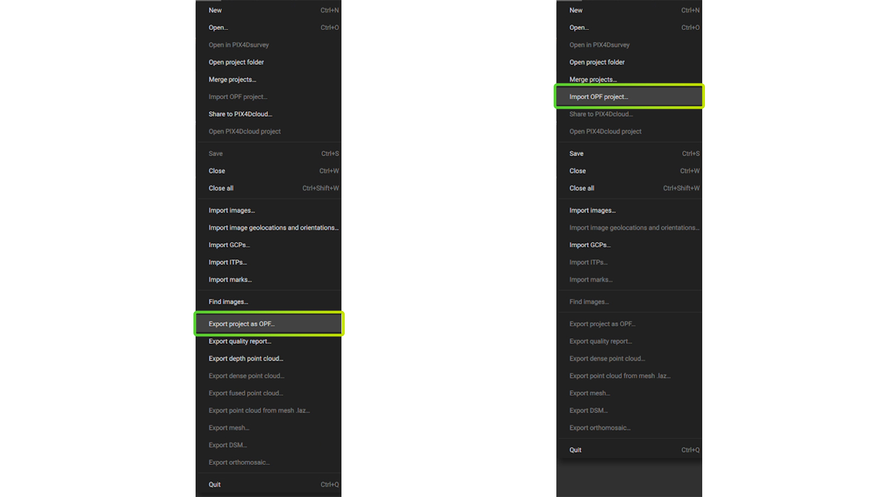Click Export point cloud from mesh .laz... in right menu
This screenshot has width=884, height=497.
click(x=629, y=376)
